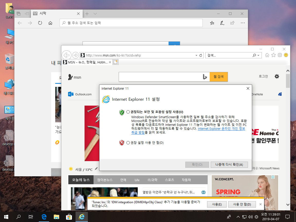
Task: Open File Explorer from taskbar
Action: click(57, 217)
